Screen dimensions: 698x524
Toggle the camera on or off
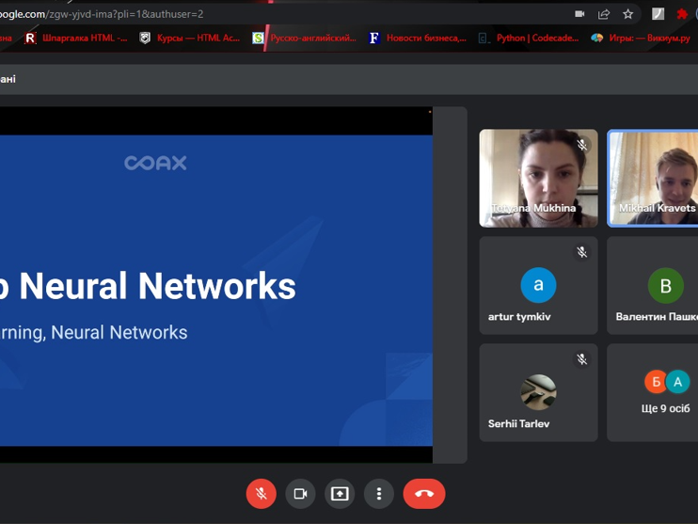pos(301,494)
